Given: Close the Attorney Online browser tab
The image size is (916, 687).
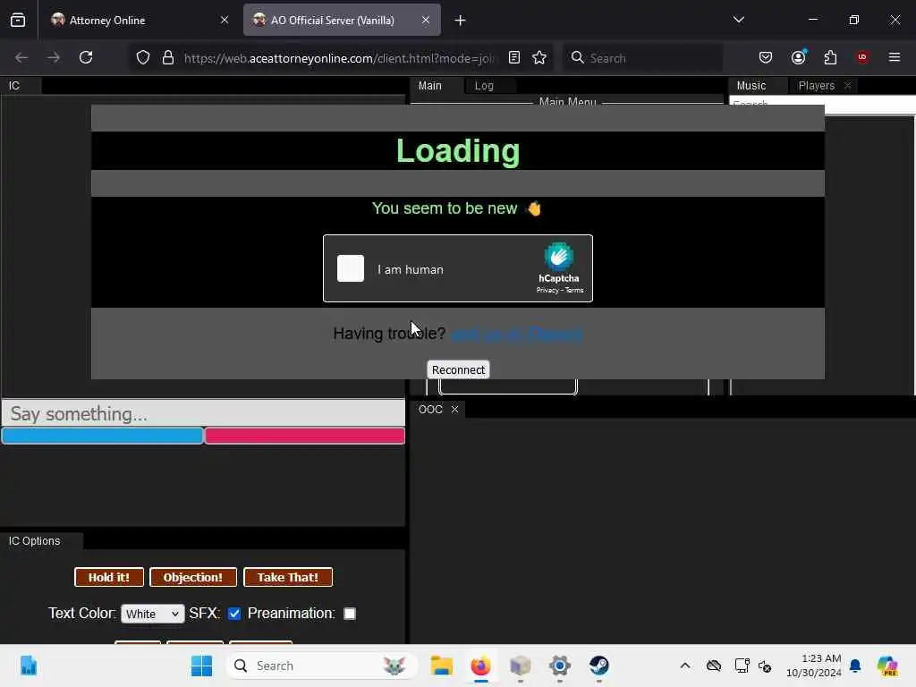Looking at the screenshot, I should (225, 21).
